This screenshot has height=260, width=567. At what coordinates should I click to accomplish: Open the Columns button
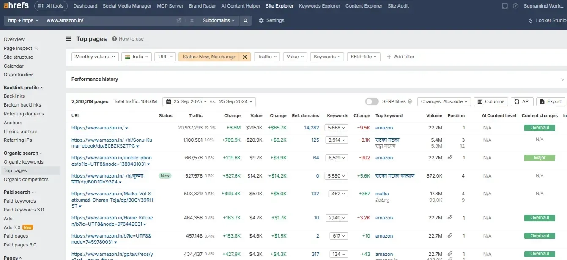pos(490,101)
